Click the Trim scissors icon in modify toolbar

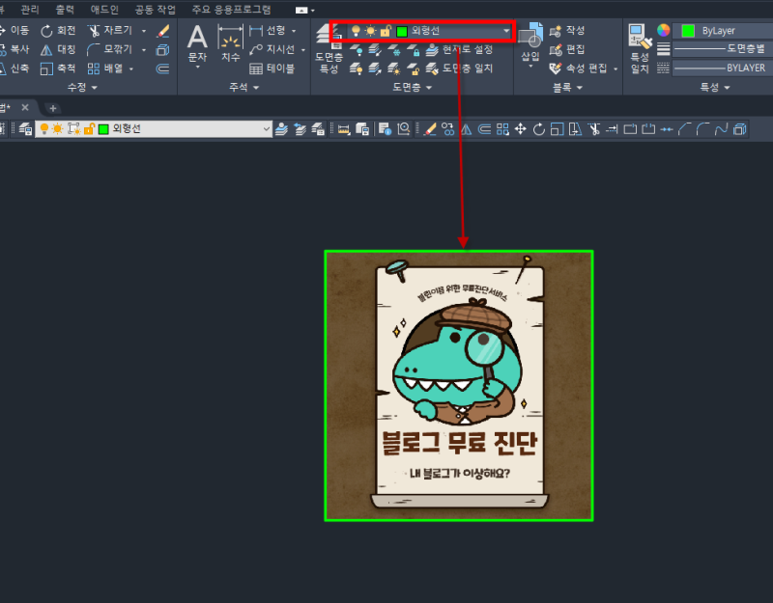click(594, 129)
